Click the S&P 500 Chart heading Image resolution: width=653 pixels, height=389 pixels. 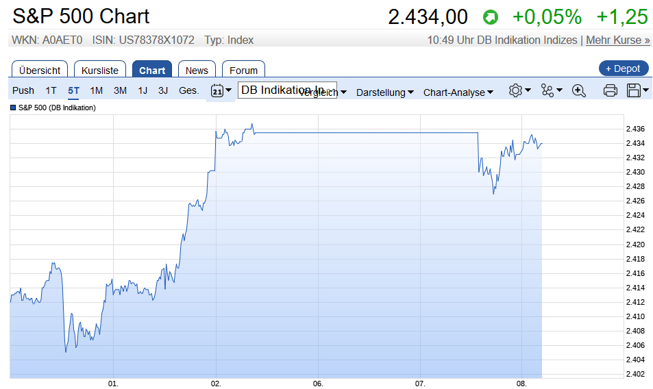(81, 16)
